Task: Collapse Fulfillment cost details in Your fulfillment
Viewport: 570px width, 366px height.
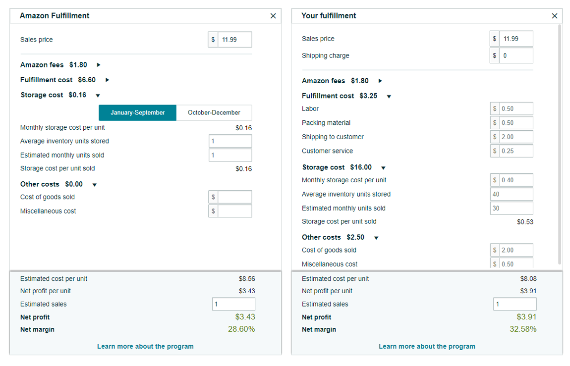Action: [389, 97]
